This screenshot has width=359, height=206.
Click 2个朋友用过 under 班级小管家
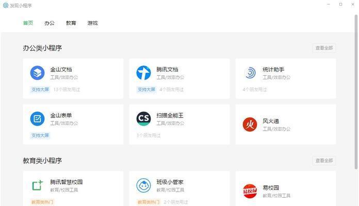pos(176,202)
